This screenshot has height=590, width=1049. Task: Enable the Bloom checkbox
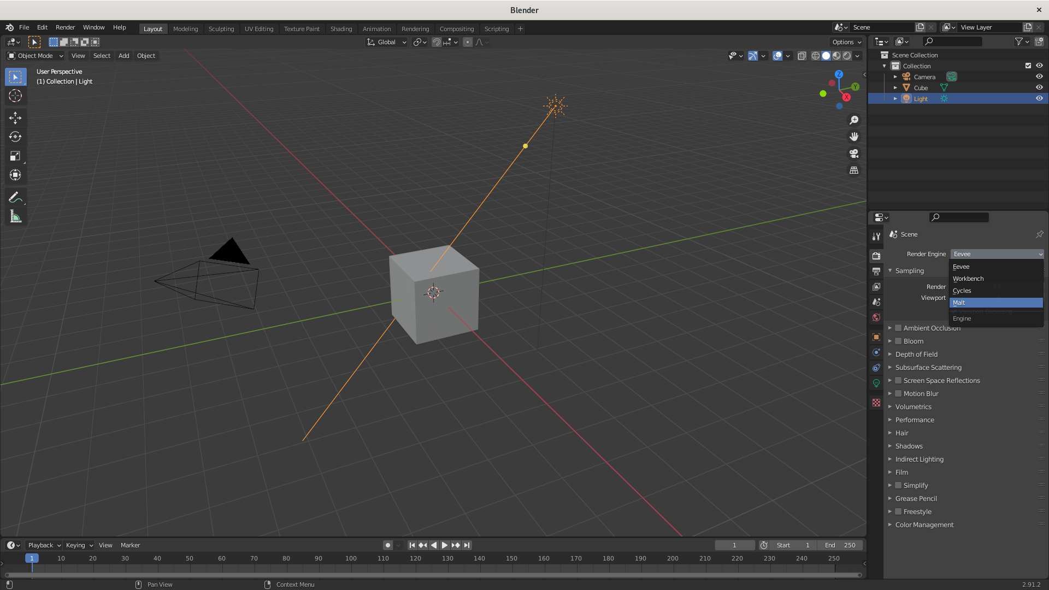pos(898,341)
